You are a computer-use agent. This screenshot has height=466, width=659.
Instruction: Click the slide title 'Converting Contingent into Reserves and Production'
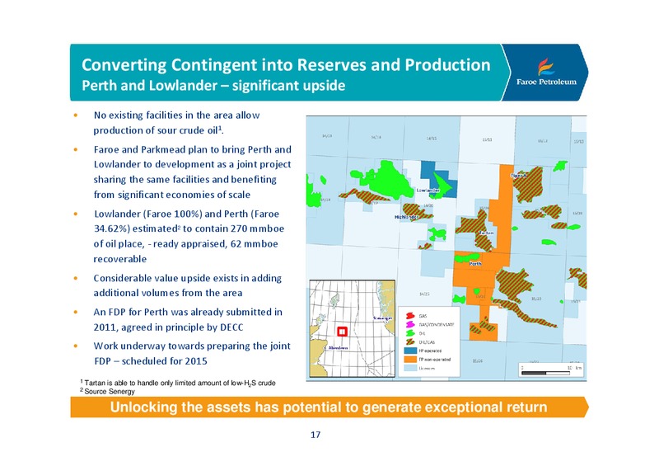point(286,65)
